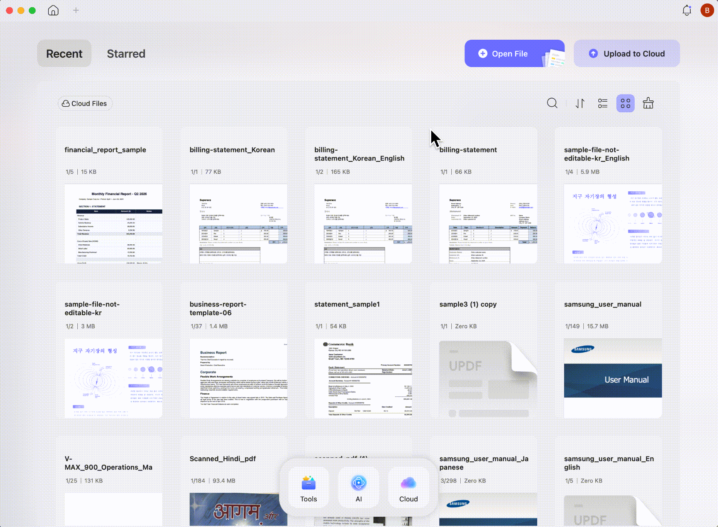The width and height of the screenshot is (718, 527).
Task: Select file name billing-statement_Korean_English
Action: 359,154
